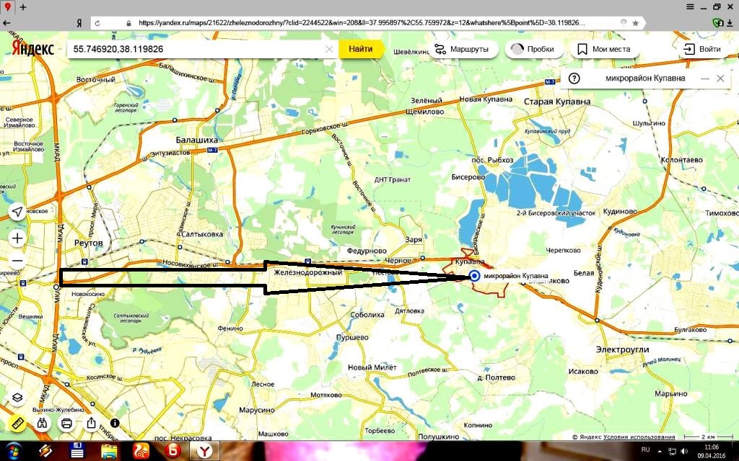Toggle the Пробки traffic layer
The image size is (739, 461).
(533, 49)
